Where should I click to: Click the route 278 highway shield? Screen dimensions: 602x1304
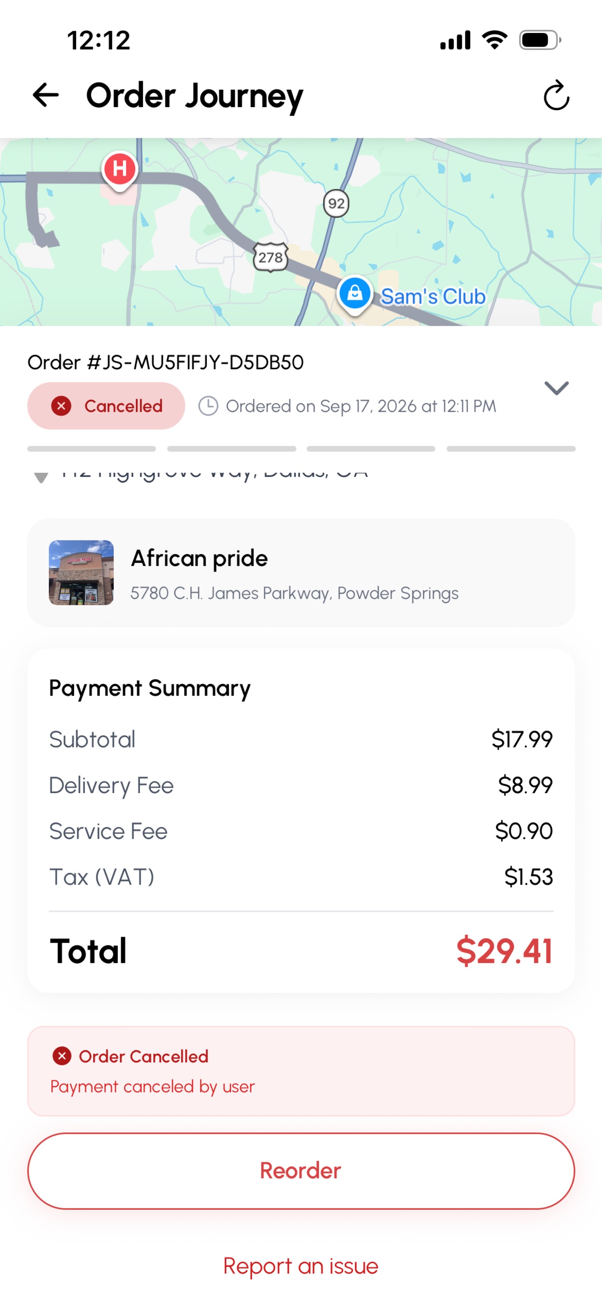click(270, 257)
